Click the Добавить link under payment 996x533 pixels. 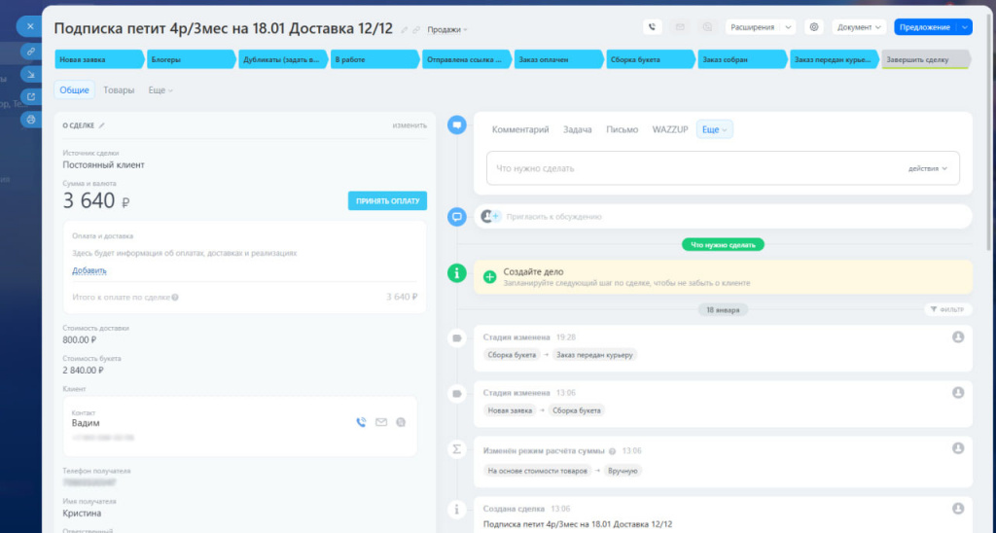[x=89, y=270]
